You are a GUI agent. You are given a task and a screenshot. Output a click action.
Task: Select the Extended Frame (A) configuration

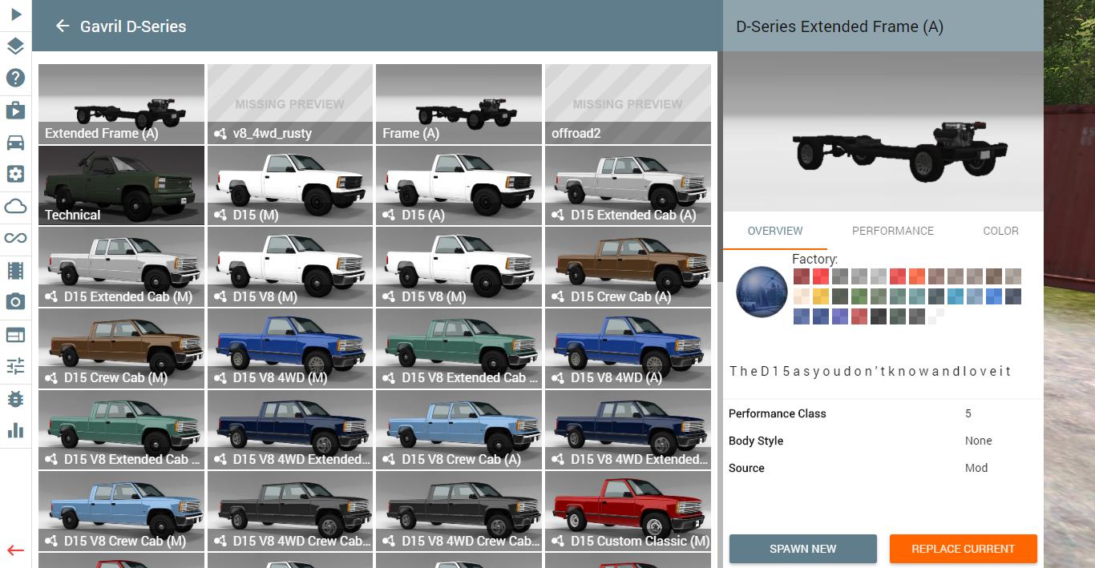[x=121, y=104]
